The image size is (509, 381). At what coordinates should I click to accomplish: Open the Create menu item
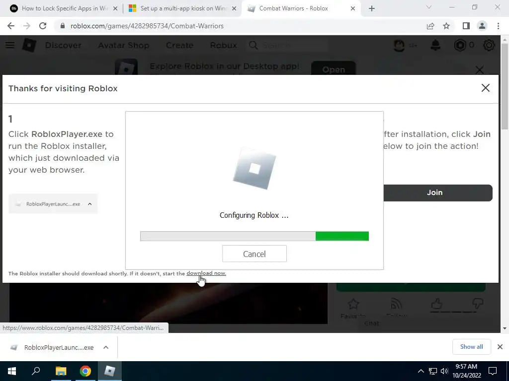pyautogui.click(x=179, y=45)
